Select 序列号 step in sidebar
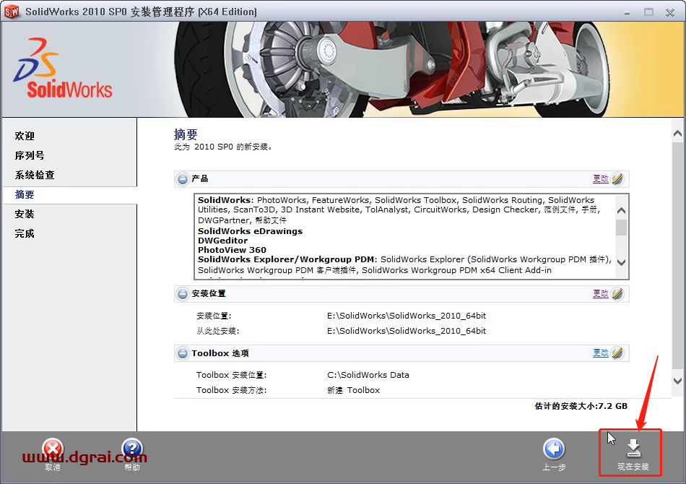This screenshot has width=686, height=484. pos(30,155)
